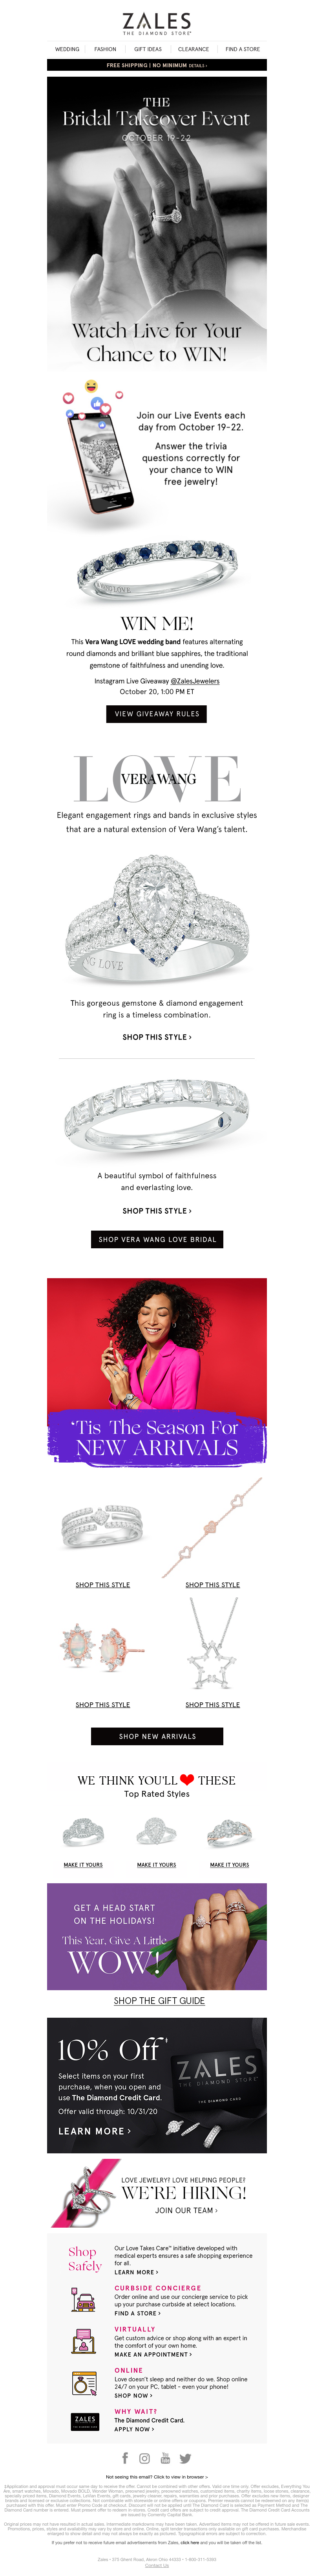The width and height of the screenshot is (314, 2576).
Task: Click the VIEW GIVEAWAY RULES button
Action: point(157,713)
